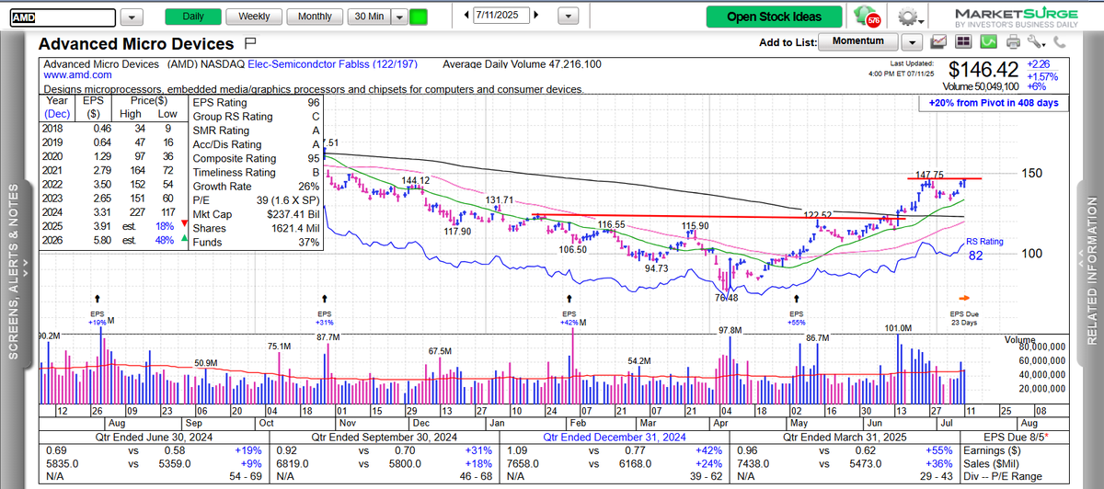Click the Year (Dec) table header
The height and width of the screenshot is (489, 1104).
tap(57, 108)
